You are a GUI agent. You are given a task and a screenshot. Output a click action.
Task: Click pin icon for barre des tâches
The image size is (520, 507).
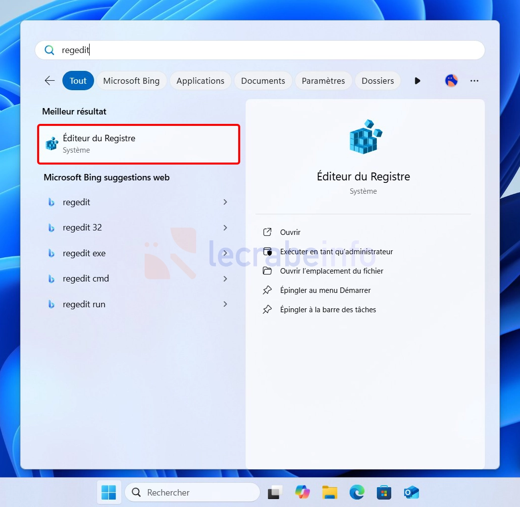click(x=267, y=309)
